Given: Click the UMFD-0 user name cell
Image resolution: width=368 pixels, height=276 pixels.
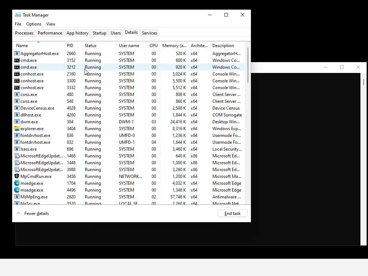Looking at the screenshot, I should pos(127,135).
